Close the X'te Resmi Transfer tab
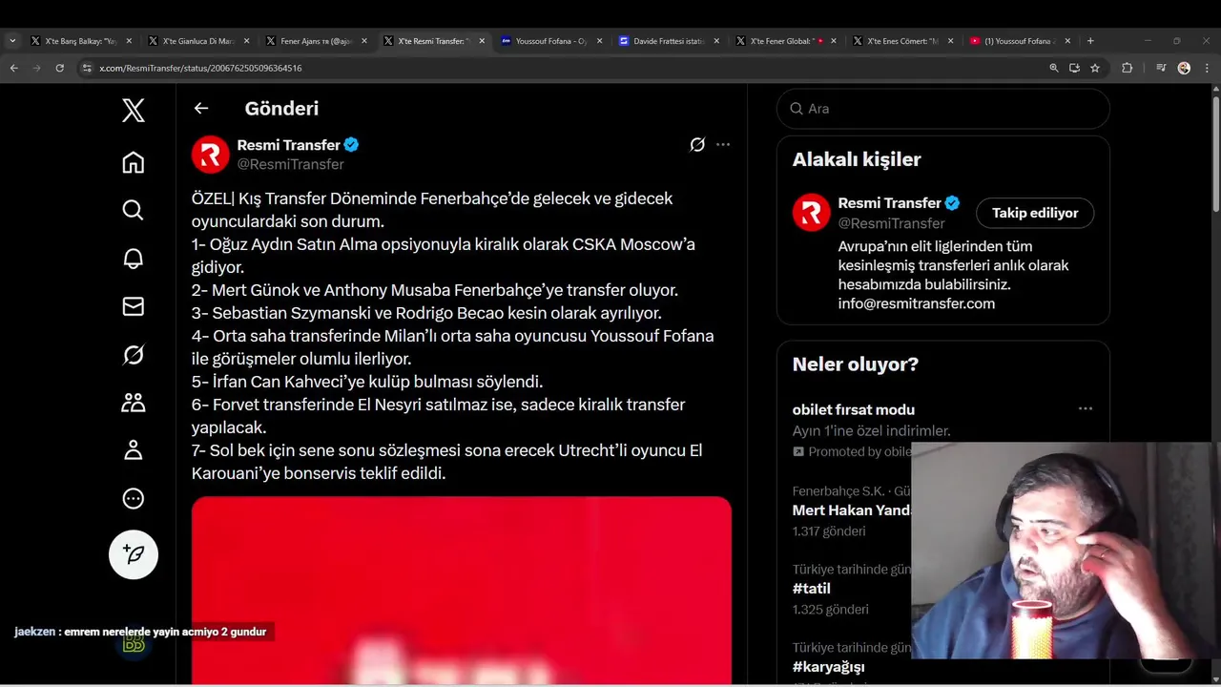 click(482, 41)
